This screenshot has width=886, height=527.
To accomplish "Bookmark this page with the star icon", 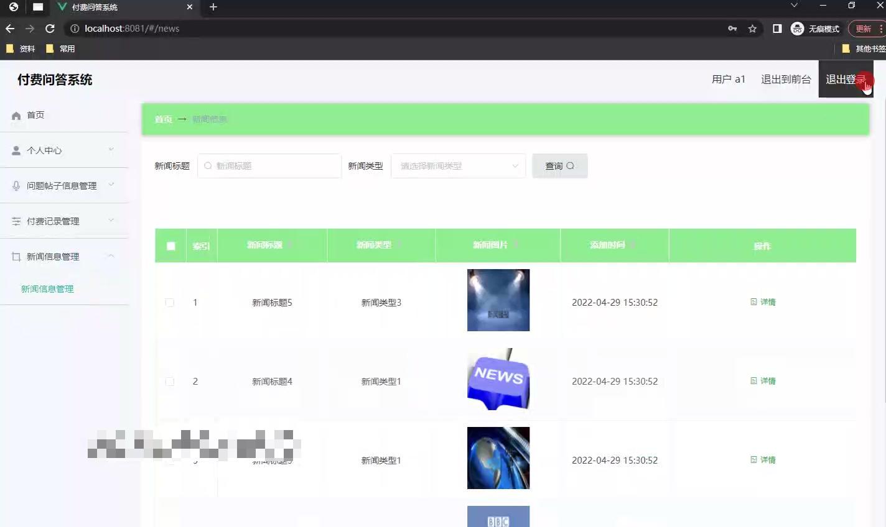I will (x=752, y=29).
